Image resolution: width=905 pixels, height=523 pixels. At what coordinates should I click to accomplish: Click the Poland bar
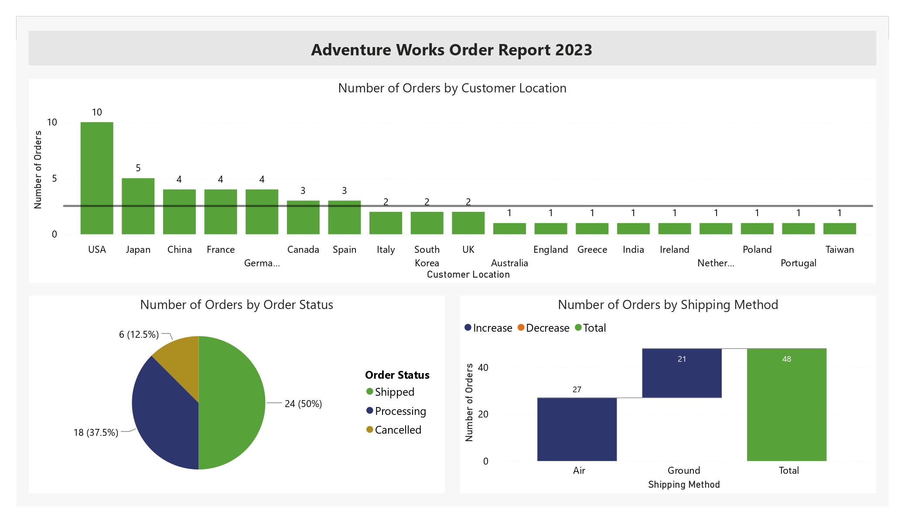(x=757, y=228)
